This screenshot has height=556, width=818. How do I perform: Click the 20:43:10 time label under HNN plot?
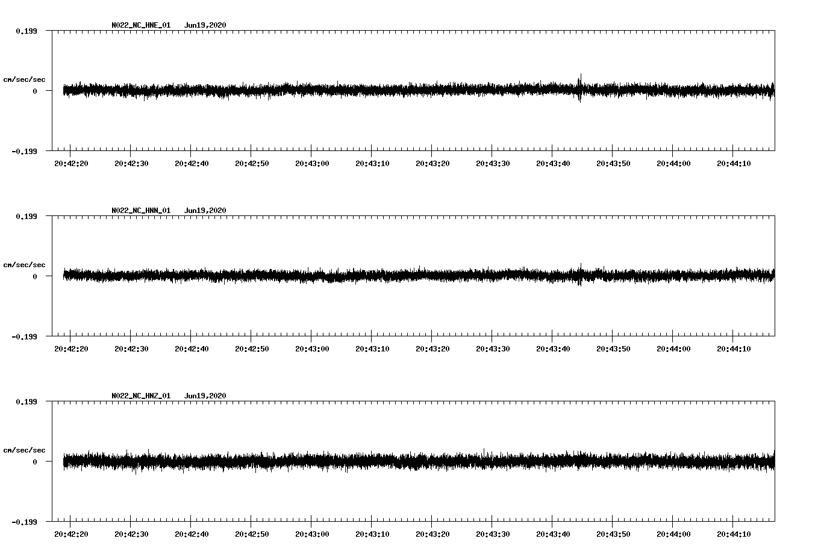pyautogui.click(x=372, y=349)
